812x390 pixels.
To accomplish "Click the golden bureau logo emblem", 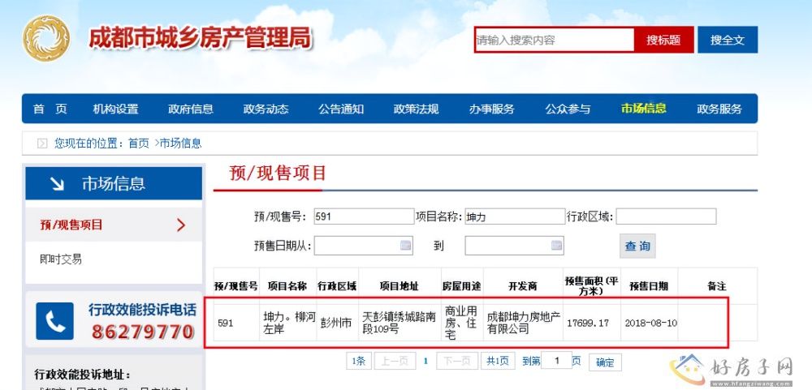I will pos(46,39).
